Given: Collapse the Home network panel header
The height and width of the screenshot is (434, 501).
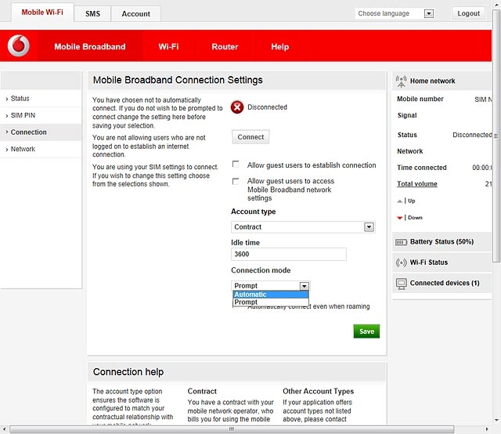Looking at the screenshot, I should (x=442, y=81).
